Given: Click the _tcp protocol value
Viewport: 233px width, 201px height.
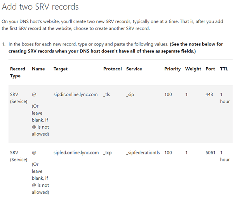Looking at the screenshot, I should (108, 153).
